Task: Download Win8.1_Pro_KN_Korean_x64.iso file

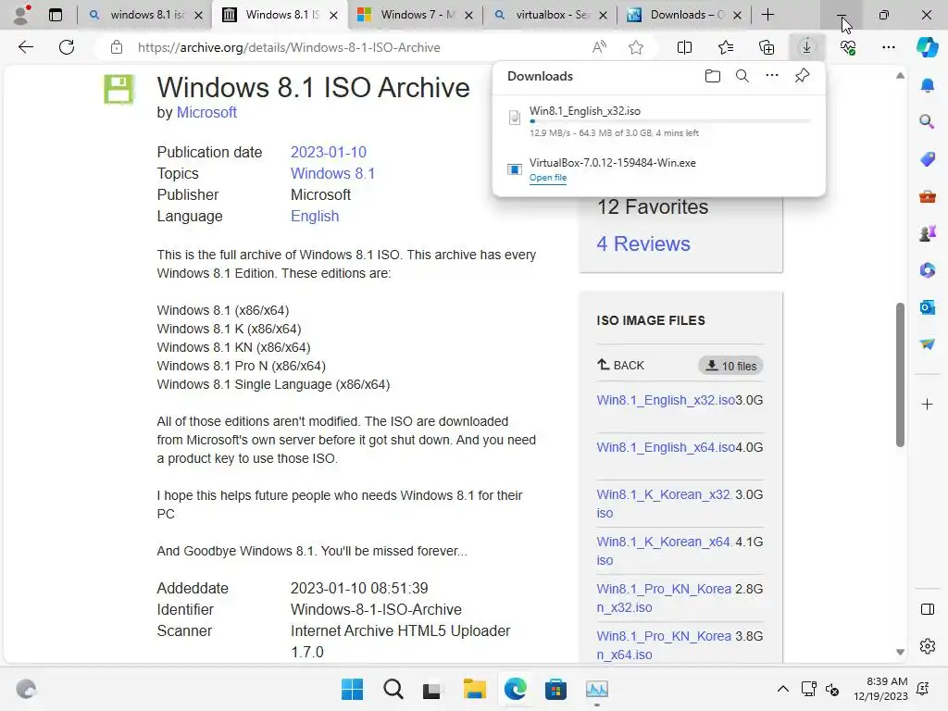Action: [x=664, y=645]
